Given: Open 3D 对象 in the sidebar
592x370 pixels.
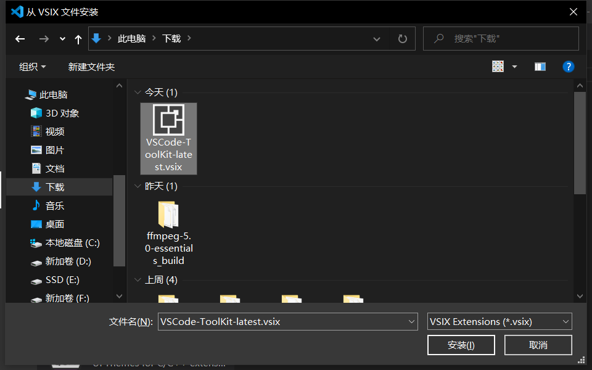Looking at the screenshot, I should [x=62, y=113].
